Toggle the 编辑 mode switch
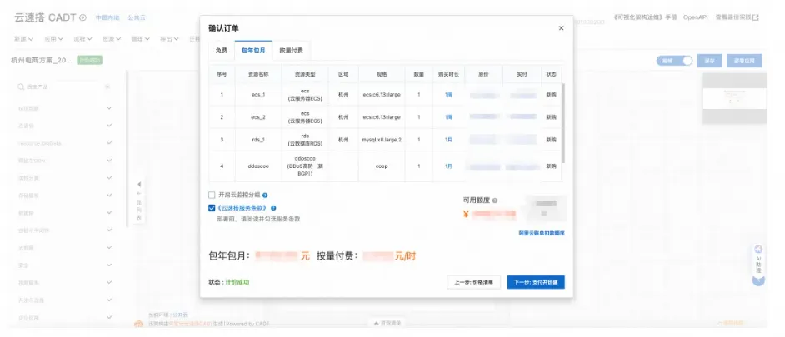The image size is (785, 337). point(674,61)
